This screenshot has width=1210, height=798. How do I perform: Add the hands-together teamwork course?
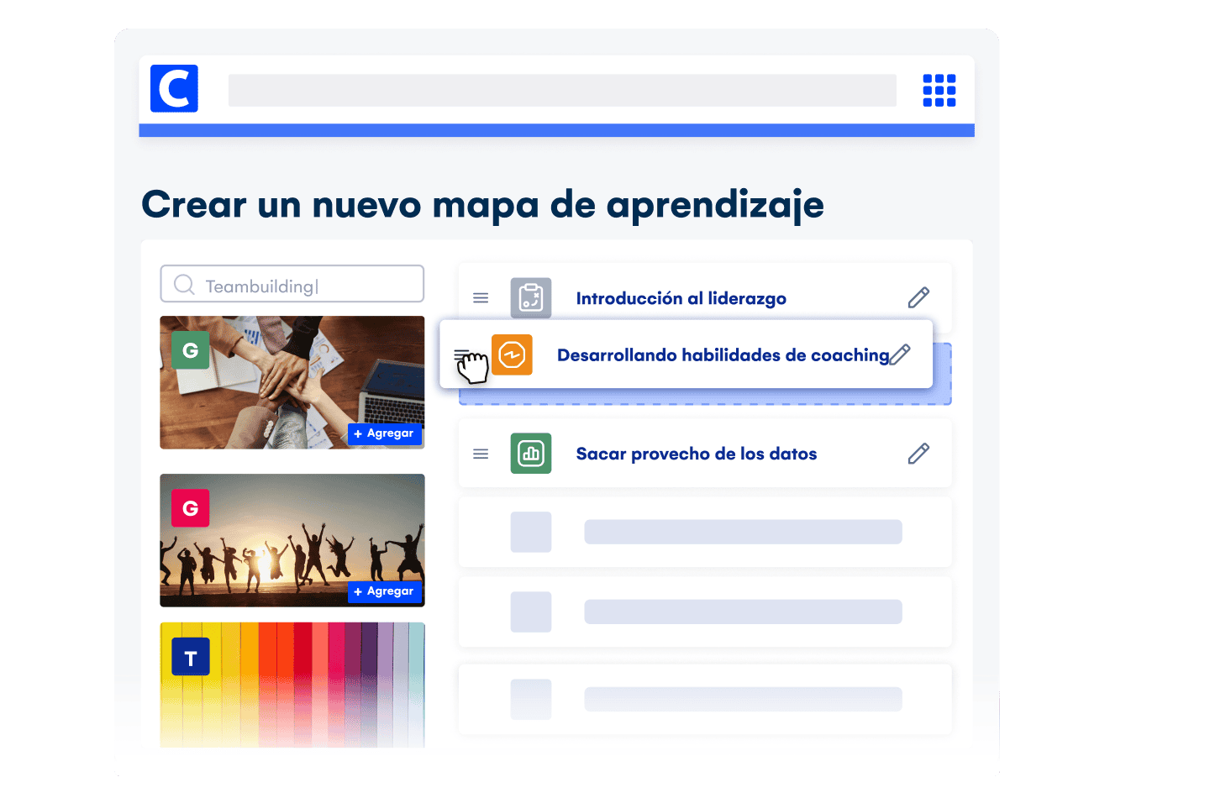pyautogui.click(x=384, y=433)
